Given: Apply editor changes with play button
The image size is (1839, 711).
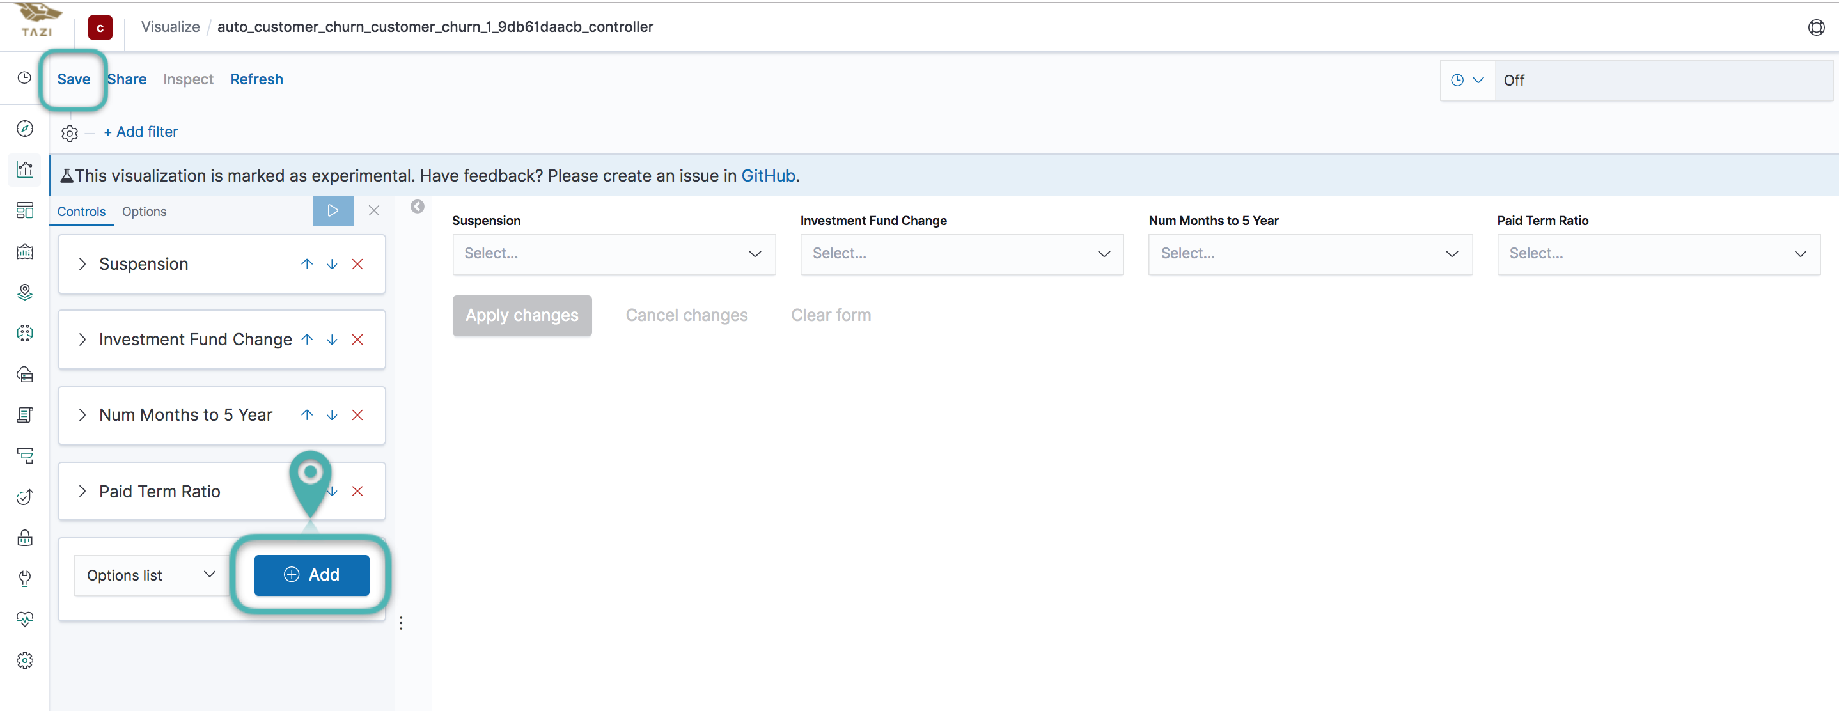Looking at the screenshot, I should coord(333,210).
